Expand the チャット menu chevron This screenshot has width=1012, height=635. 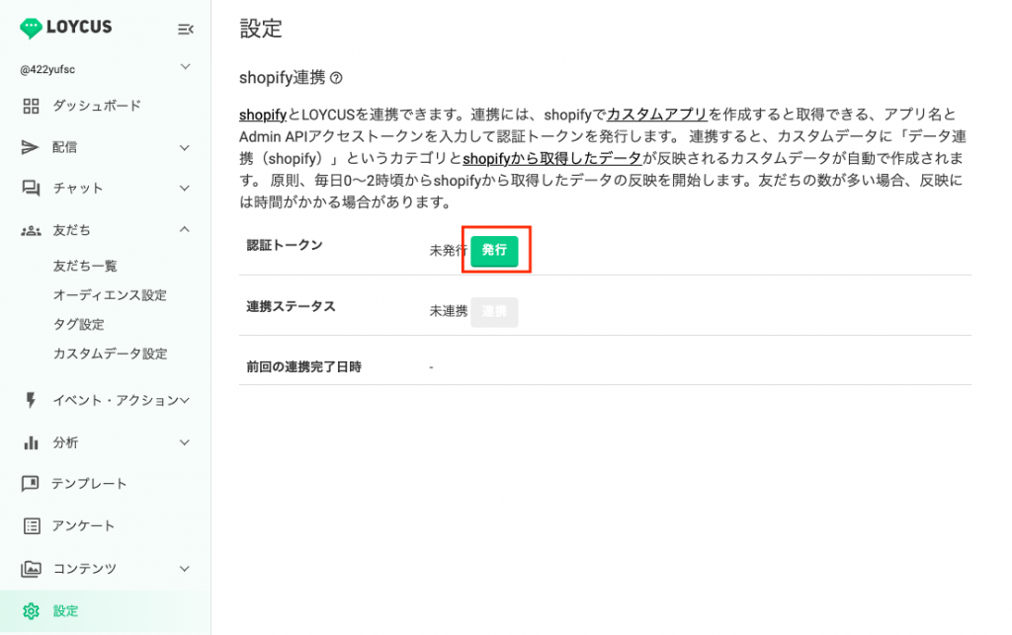click(185, 189)
